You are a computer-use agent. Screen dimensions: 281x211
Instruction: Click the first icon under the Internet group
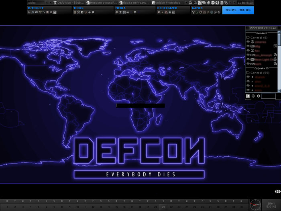[29, 12]
